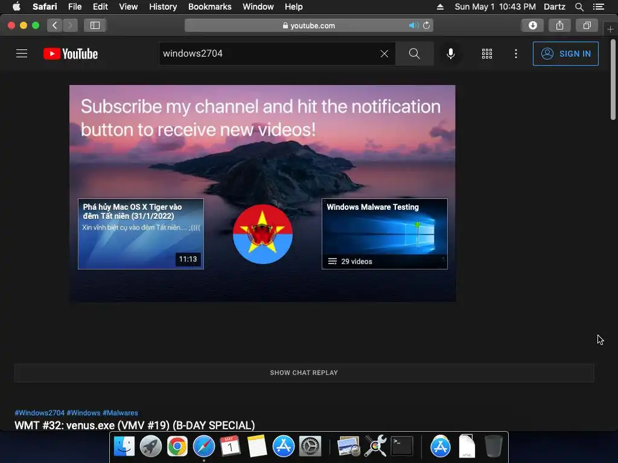618x463 pixels.
Task: Open the wrench utility app in the Dock
Action: coord(375,447)
